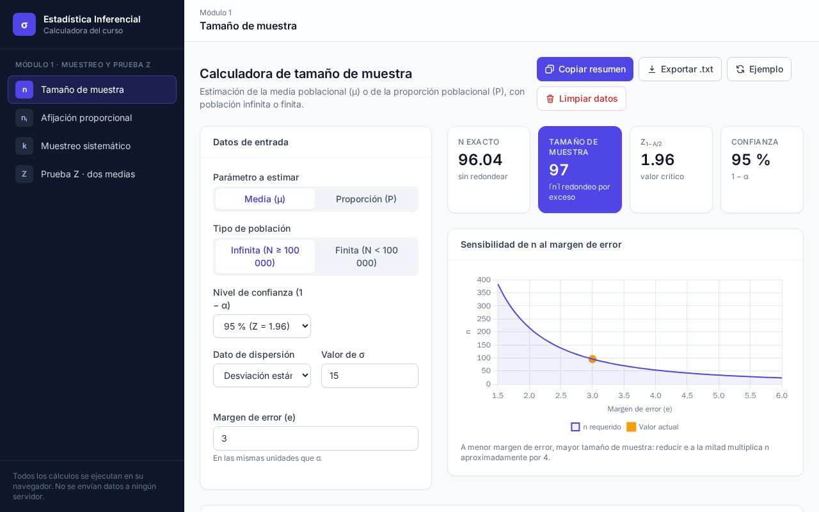Open Muestreo sistemático page
Image resolution: width=819 pixels, height=512 pixels.
(x=92, y=146)
